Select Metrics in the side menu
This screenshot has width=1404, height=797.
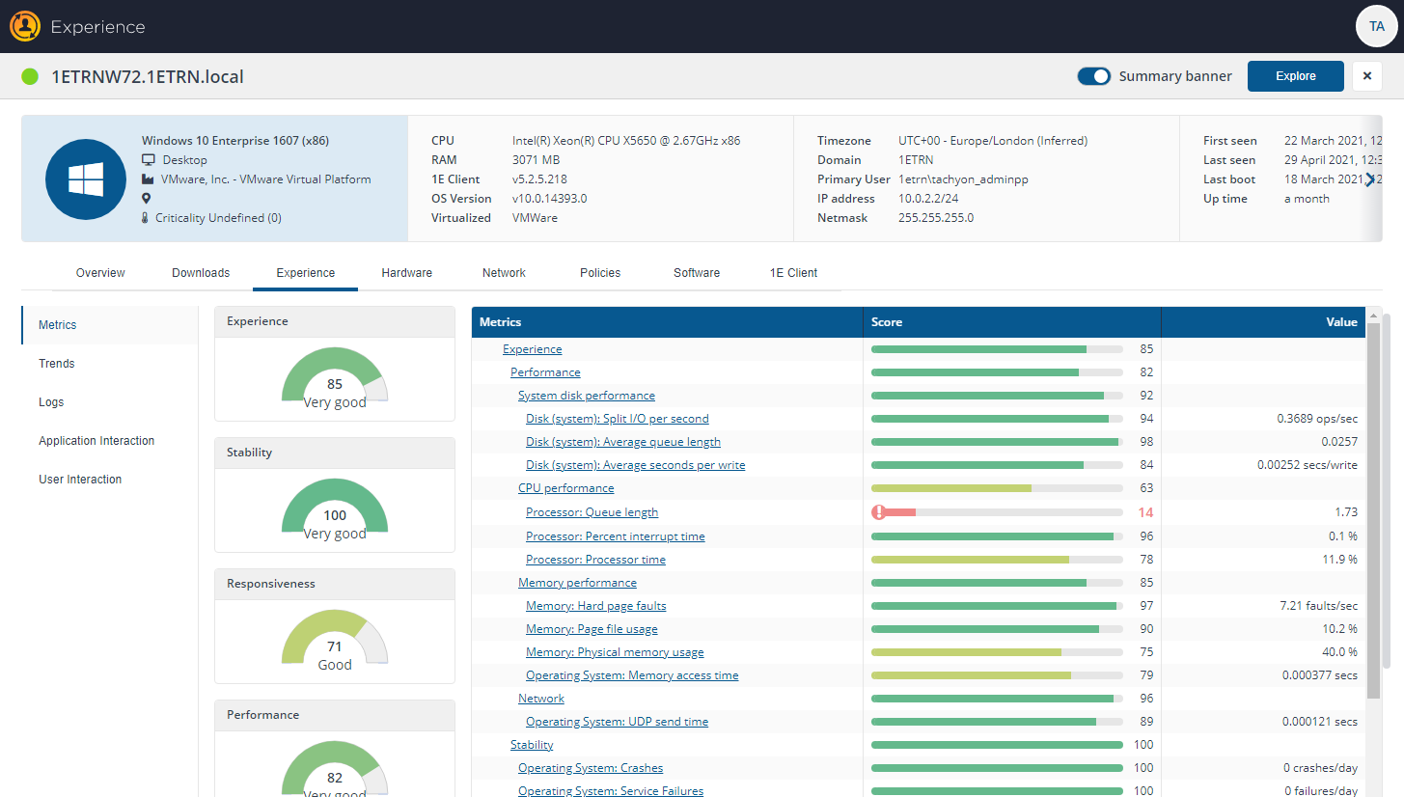tap(110, 325)
